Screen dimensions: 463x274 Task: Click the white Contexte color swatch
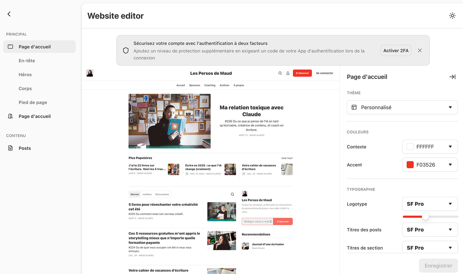[410, 147]
